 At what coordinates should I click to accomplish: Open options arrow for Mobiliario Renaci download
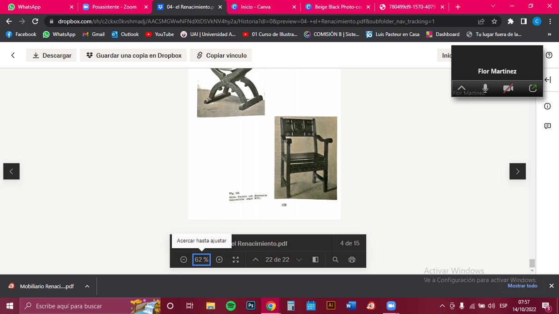click(87, 286)
